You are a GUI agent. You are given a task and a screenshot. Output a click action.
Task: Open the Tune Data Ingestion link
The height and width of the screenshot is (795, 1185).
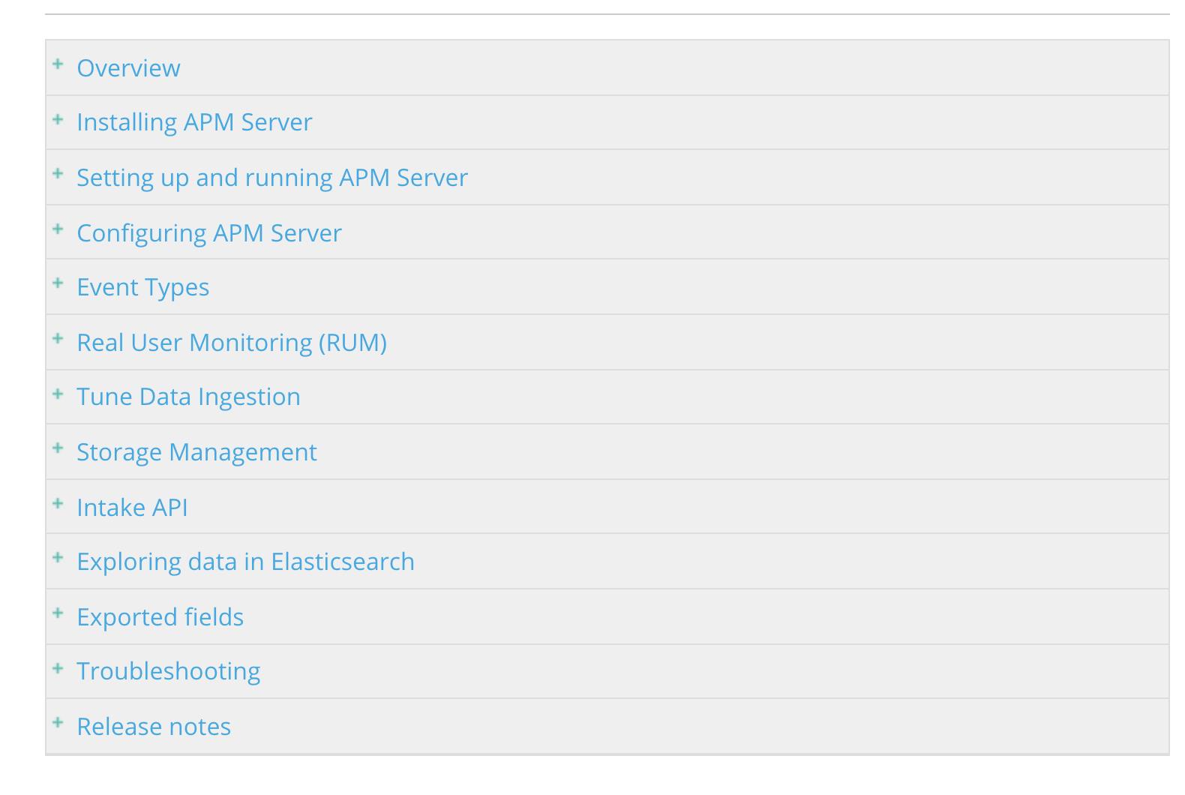(x=188, y=397)
